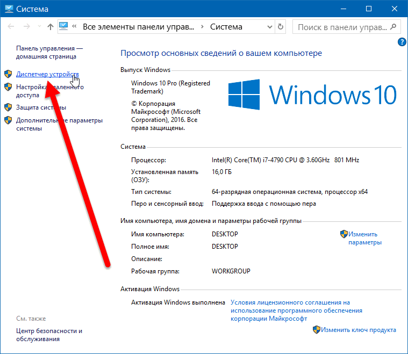Click shield icon beside Диспетчер устройств
This screenshot has width=408, height=354.
pos(8,74)
